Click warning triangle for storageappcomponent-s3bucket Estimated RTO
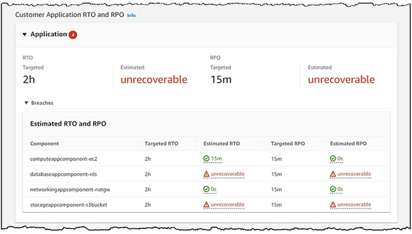 click(206, 204)
